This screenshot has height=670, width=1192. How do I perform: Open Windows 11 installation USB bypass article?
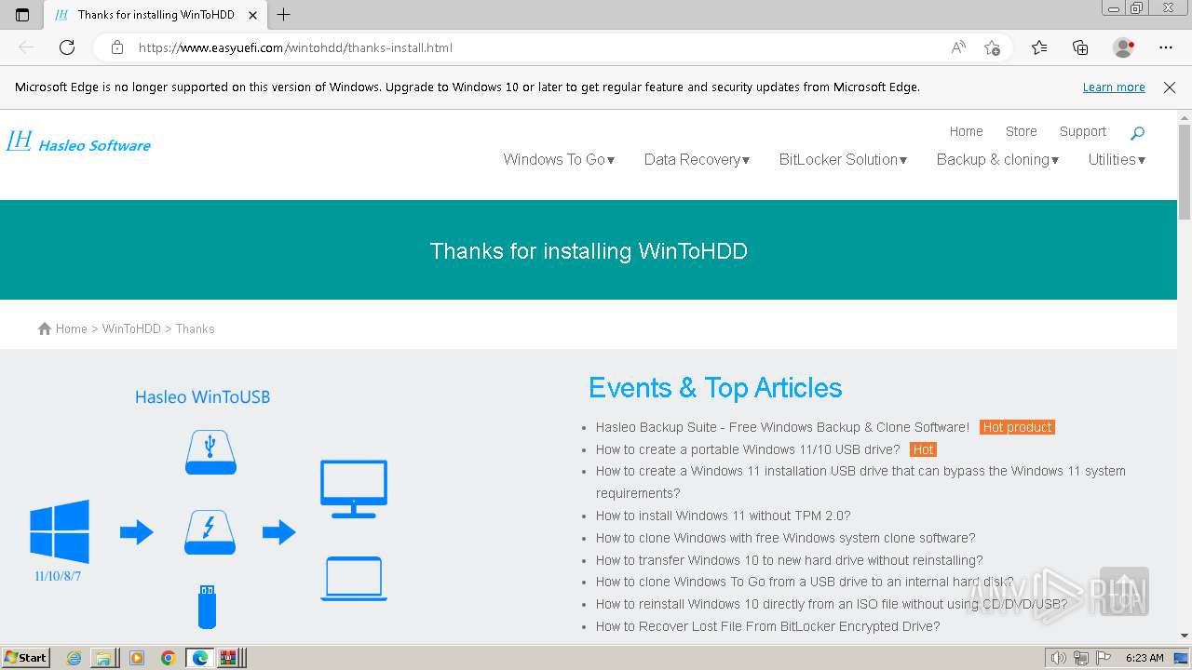(x=860, y=482)
